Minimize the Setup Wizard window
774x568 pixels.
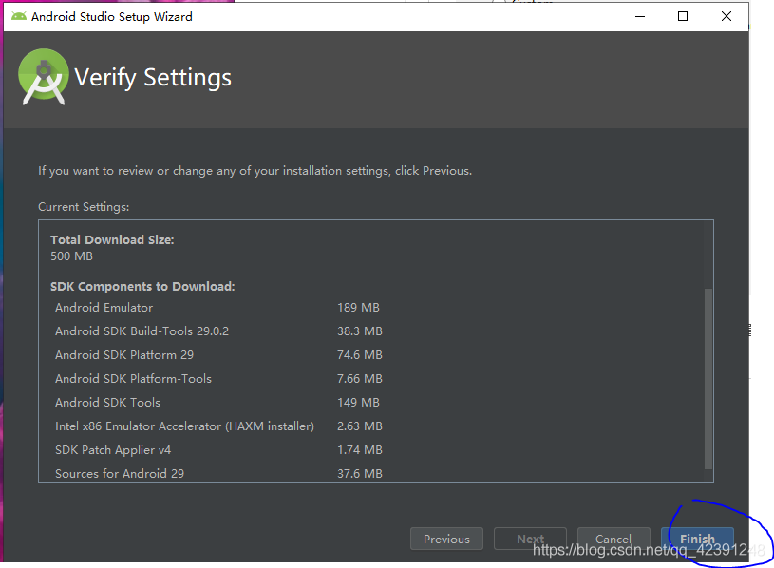point(639,16)
